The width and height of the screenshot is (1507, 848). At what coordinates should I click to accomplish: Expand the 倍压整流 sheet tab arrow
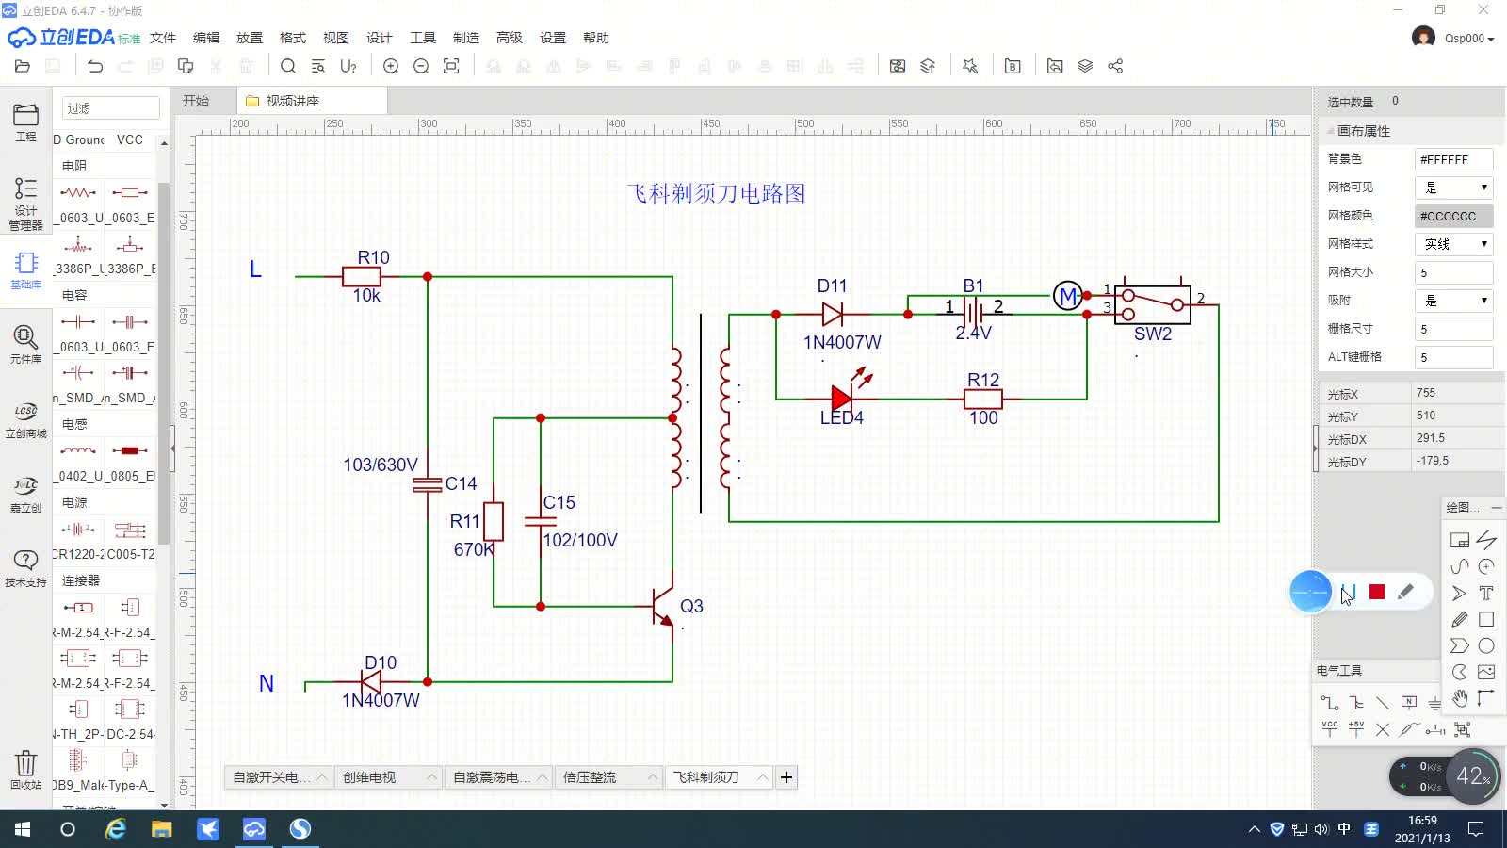click(x=652, y=777)
